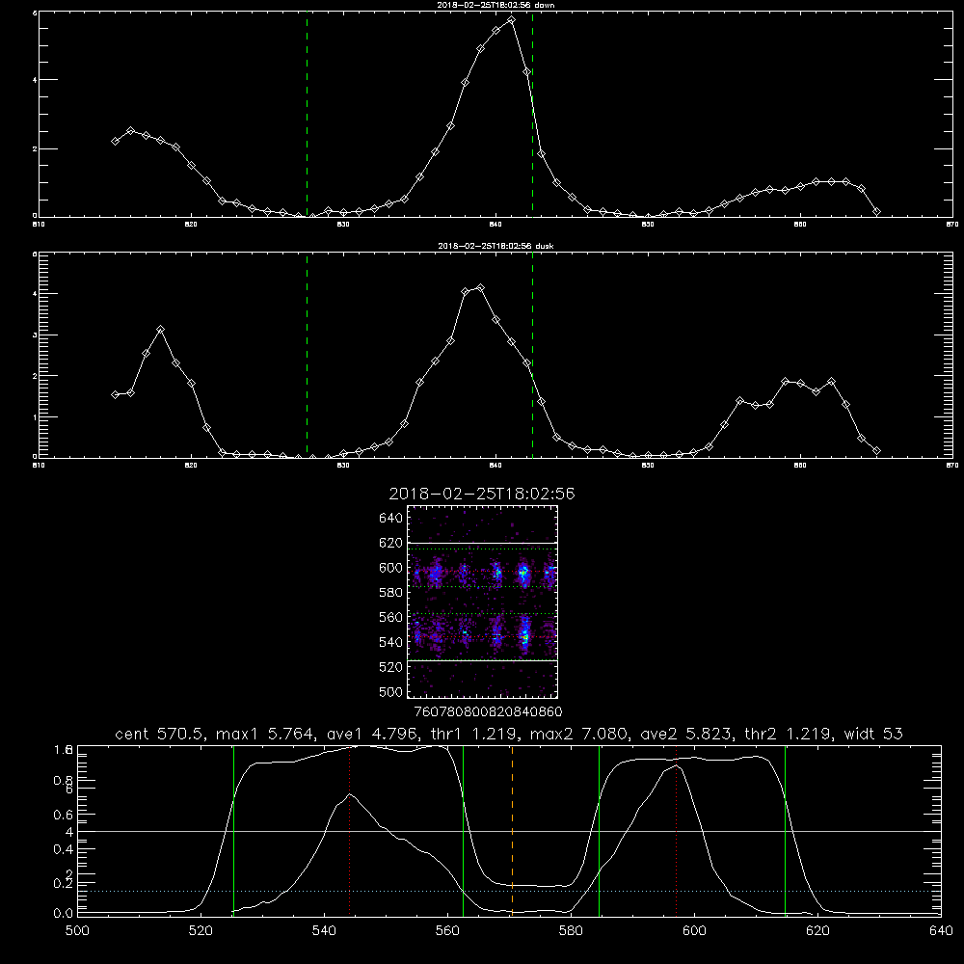This screenshot has width=964, height=964.
Task: Click the highest diamond marker in dusk plot
Action: point(481,287)
